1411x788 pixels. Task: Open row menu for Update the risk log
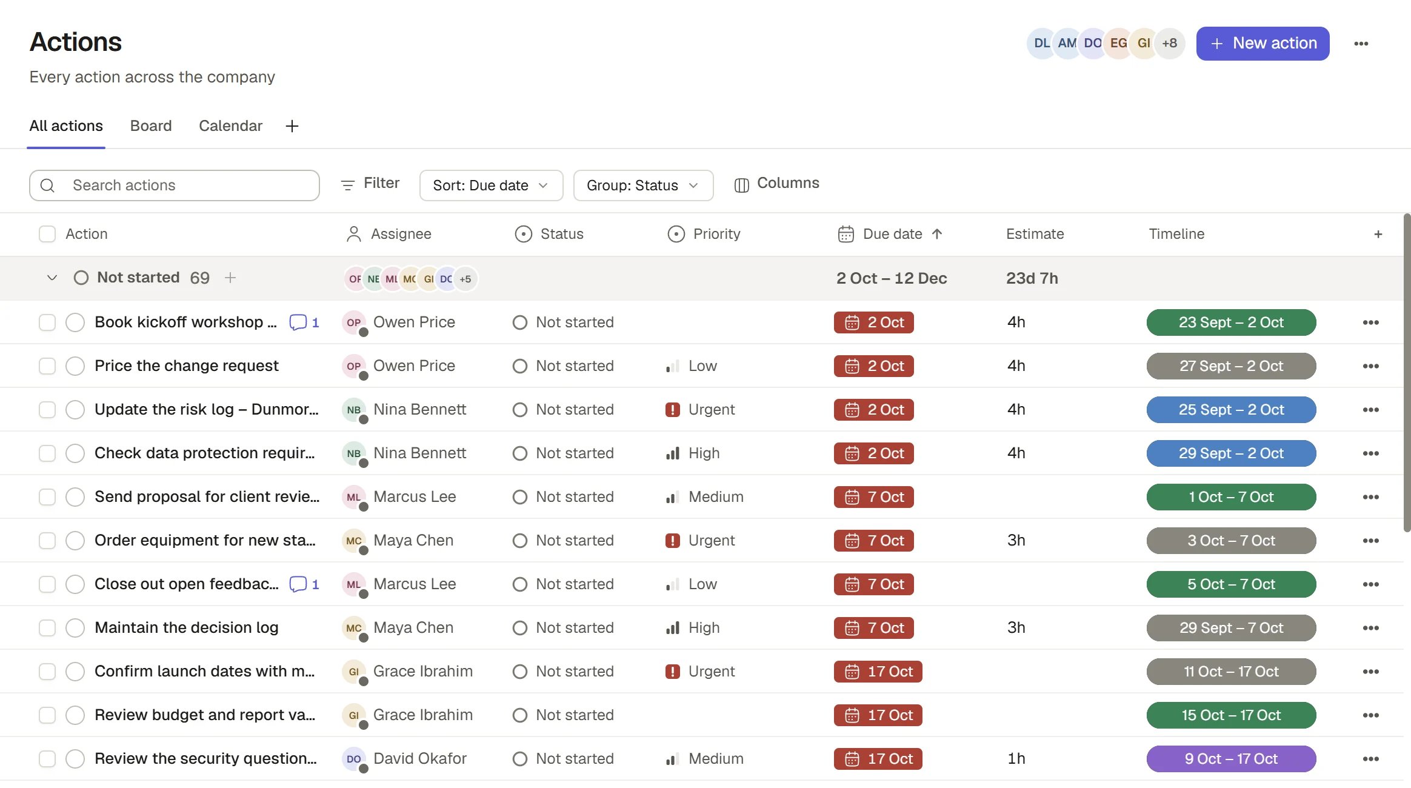1370,410
